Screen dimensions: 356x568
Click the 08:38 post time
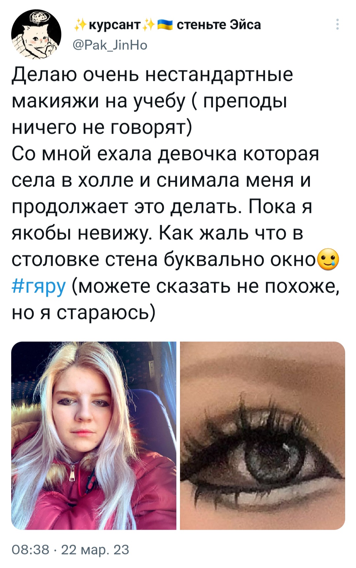30,550
